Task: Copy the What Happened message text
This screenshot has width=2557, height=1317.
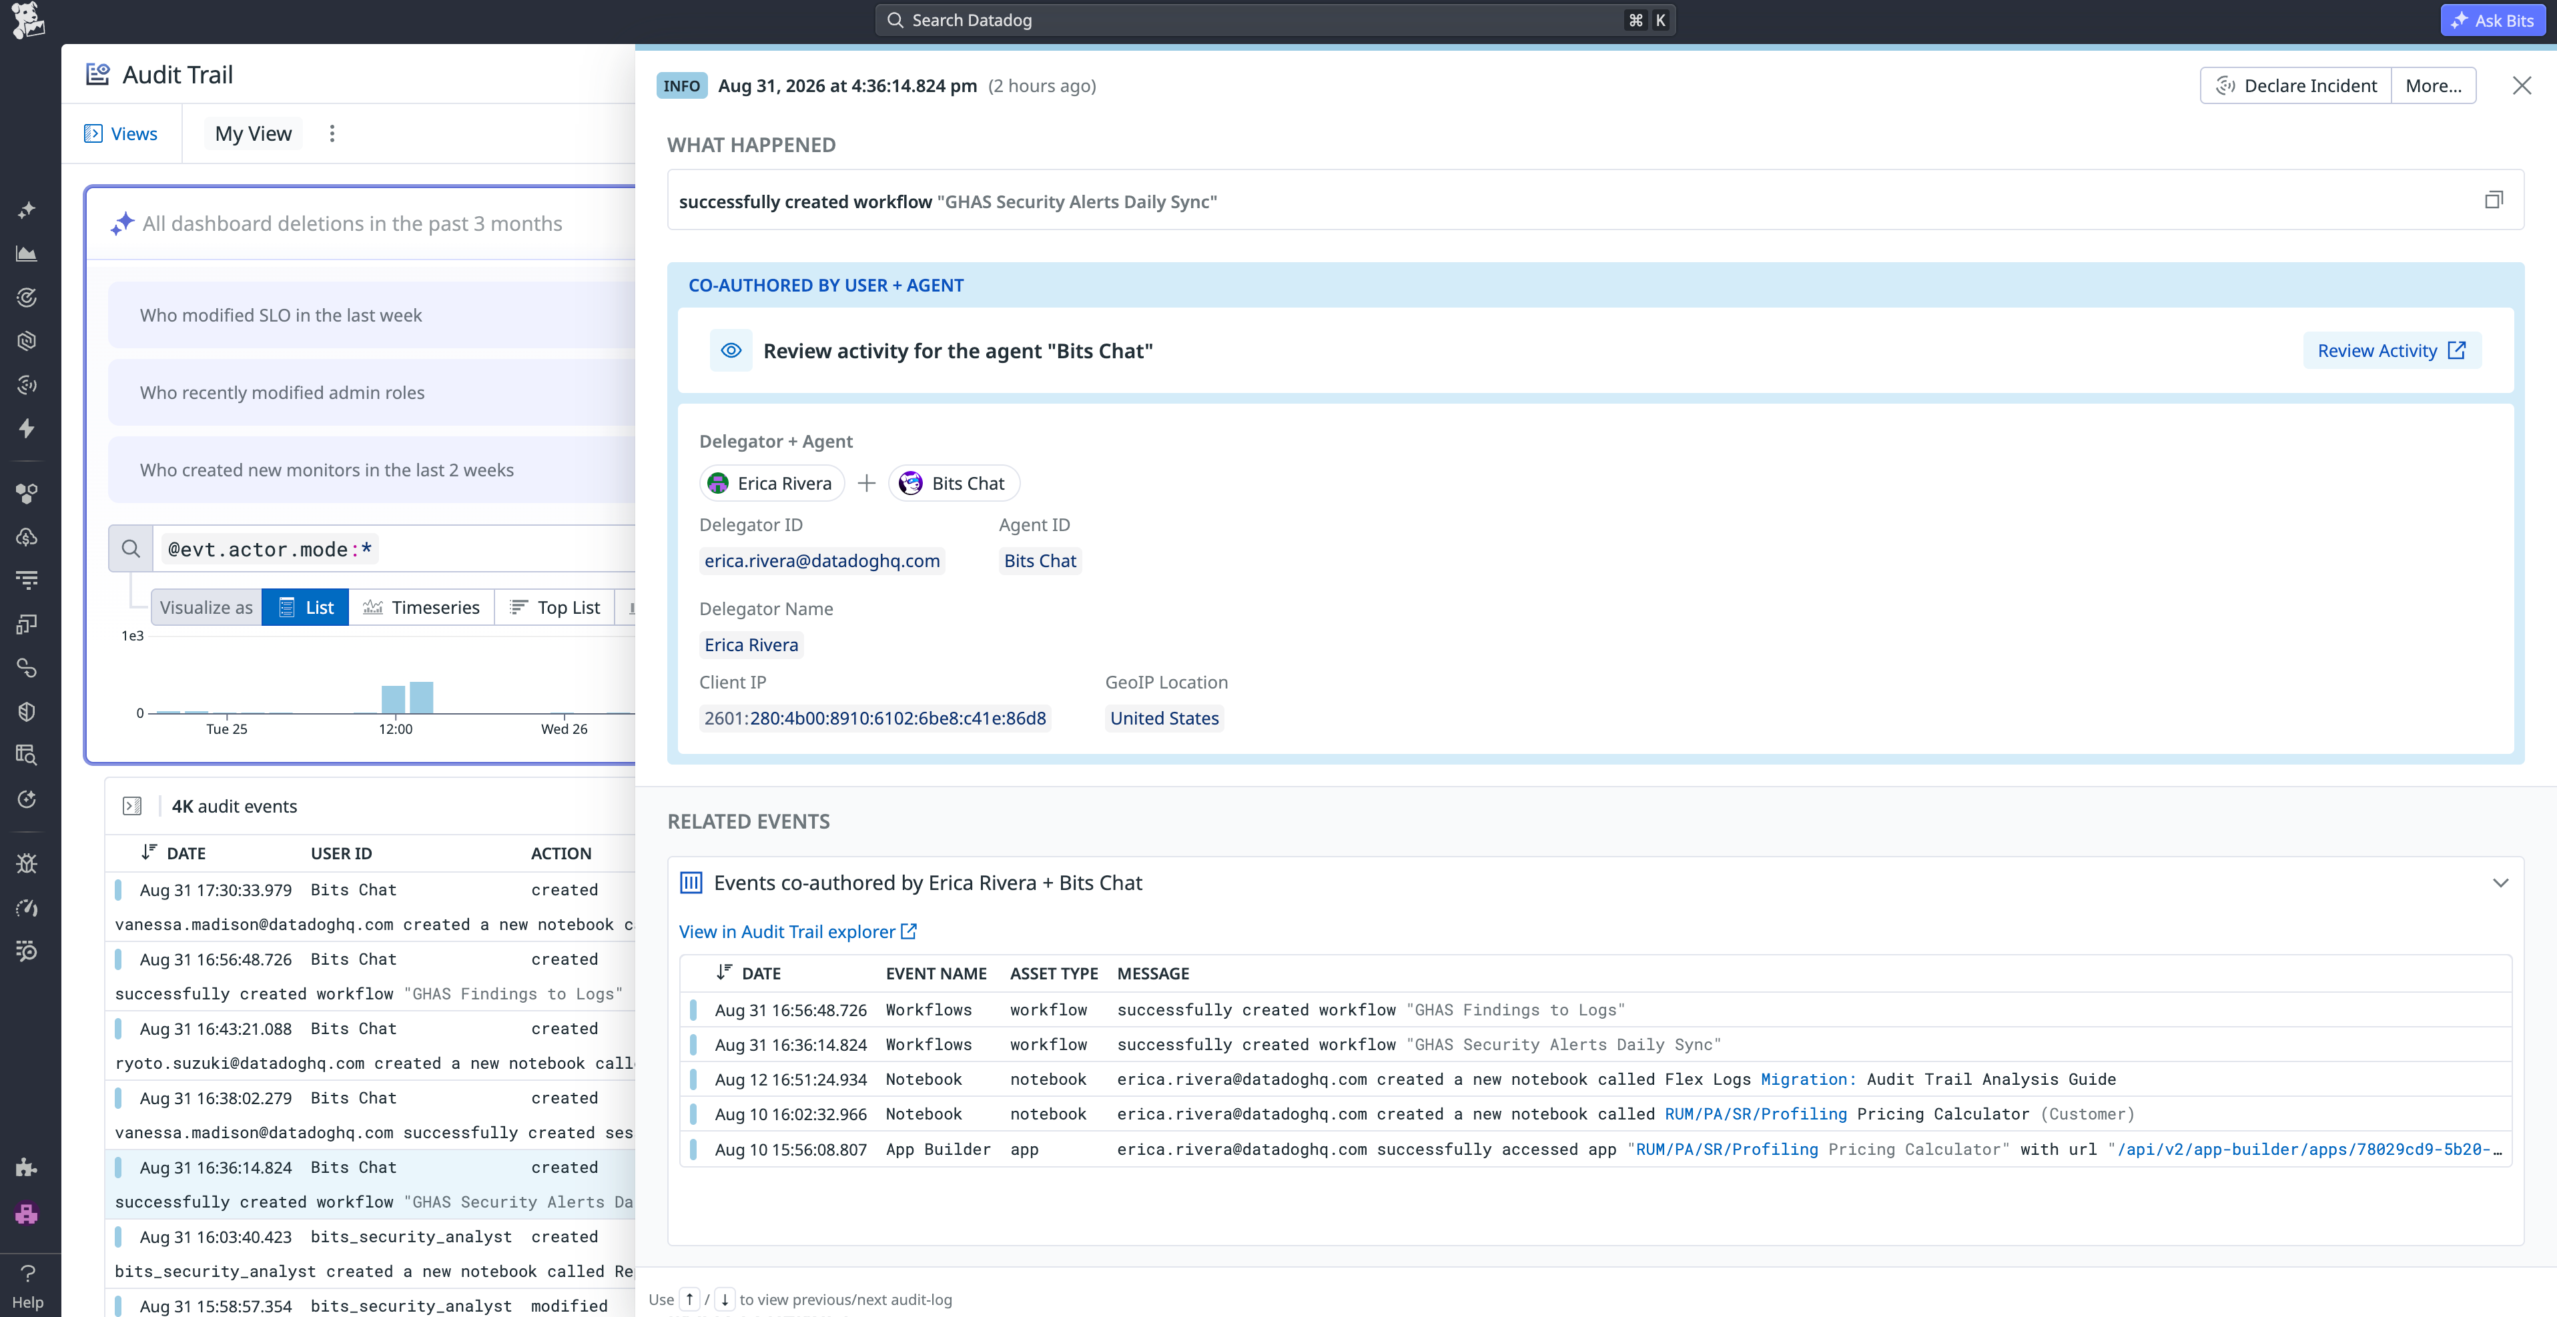Action: pos(2494,199)
